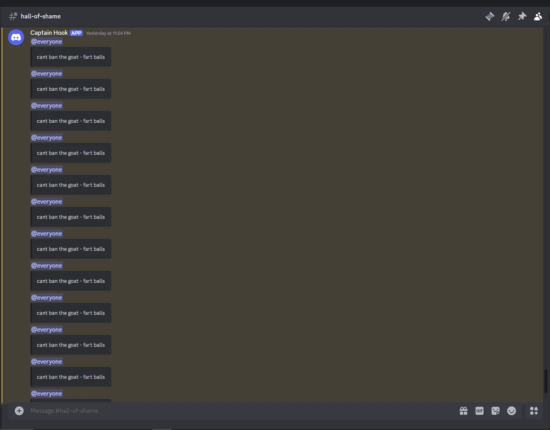The image size is (550, 430).
Task: Click the hashtag channel icon in header
Action: tap(13, 16)
